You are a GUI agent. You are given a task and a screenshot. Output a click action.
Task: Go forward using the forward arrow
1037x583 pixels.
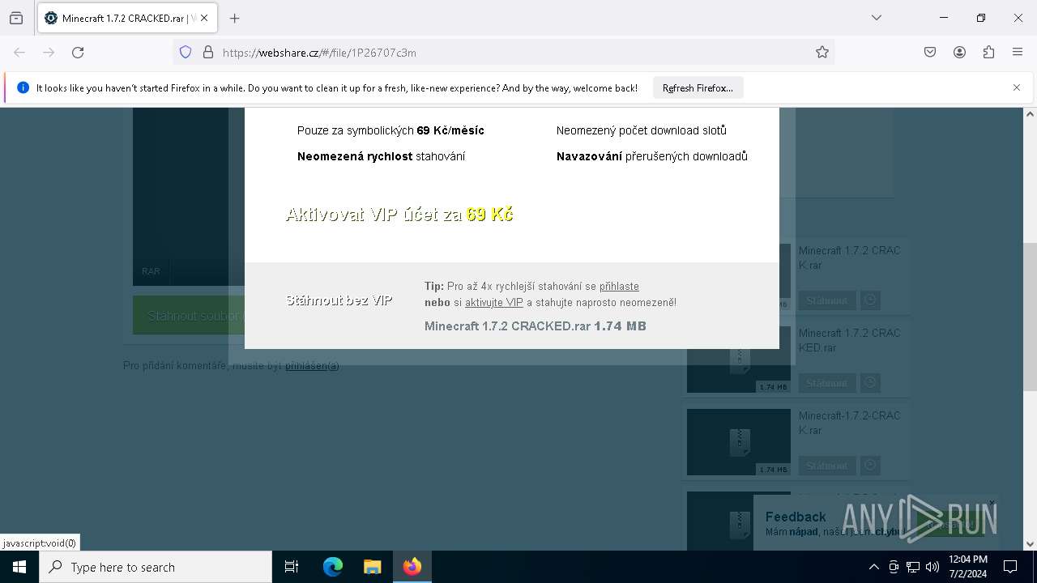(49, 53)
